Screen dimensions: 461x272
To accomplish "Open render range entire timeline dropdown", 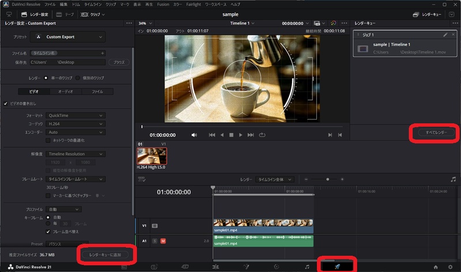I will 275,179.
